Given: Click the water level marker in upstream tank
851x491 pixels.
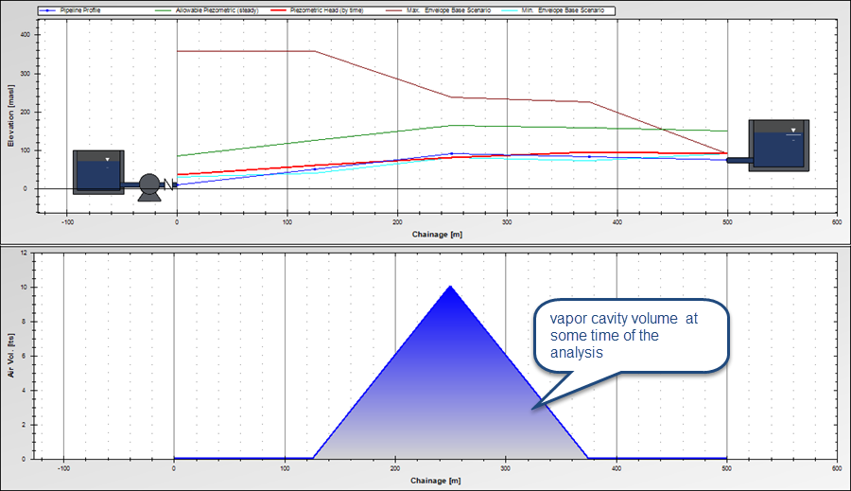Looking at the screenshot, I should tap(109, 159).
